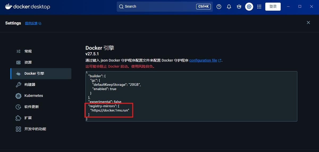The image size is (319, 152).
Task: Select the Docker 引擎 settings tab
Action: coord(41,74)
